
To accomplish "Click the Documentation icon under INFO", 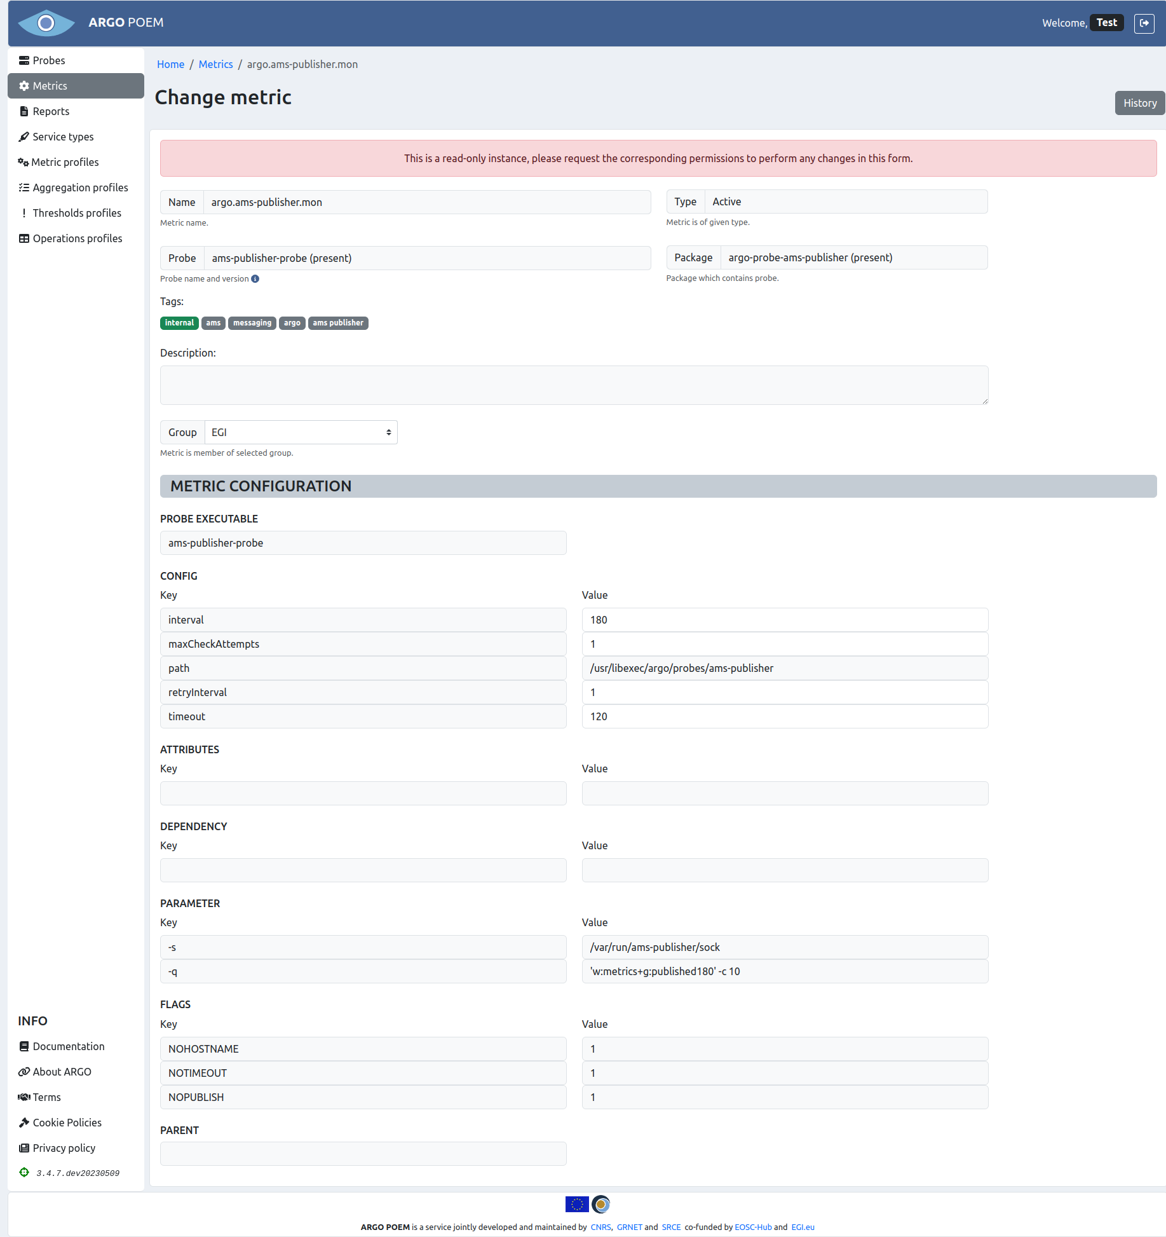I will pyautogui.click(x=24, y=1046).
